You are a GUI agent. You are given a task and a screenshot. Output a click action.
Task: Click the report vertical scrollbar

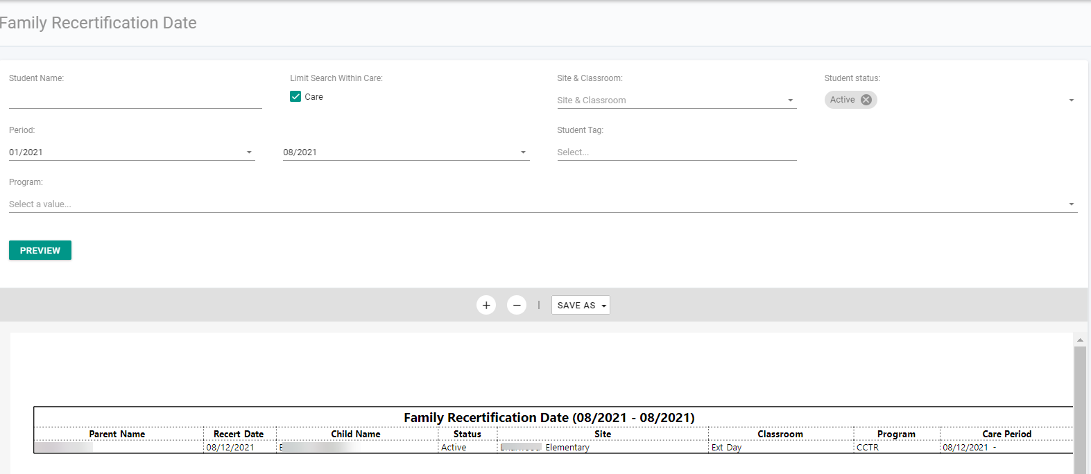pos(1080,409)
